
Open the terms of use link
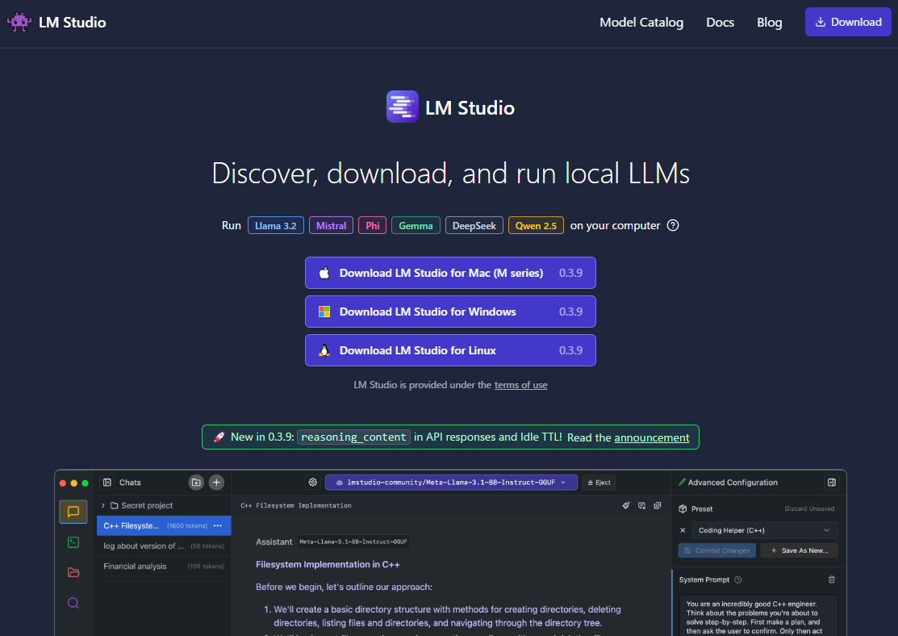[520, 385]
